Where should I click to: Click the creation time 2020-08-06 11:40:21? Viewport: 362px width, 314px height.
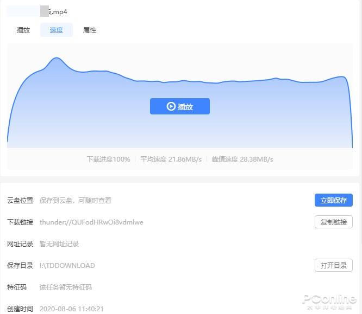click(72, 309)
